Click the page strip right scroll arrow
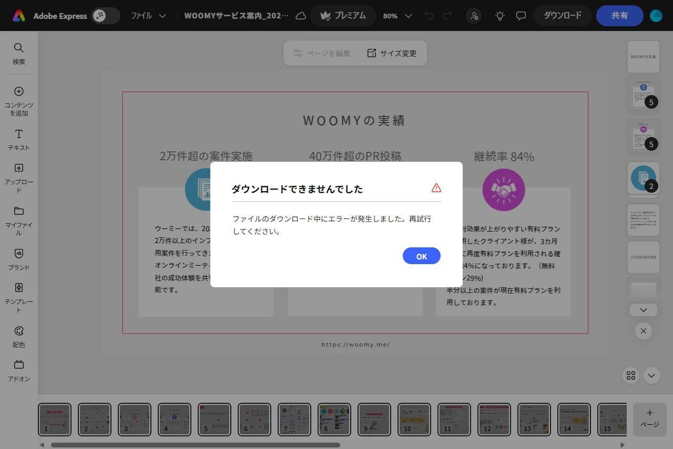The height and width of the screenshot is (449, 673). coord(623,445)
